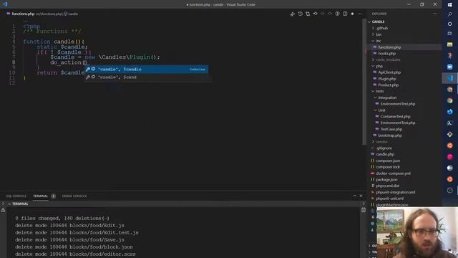The height and width of the screenshot is (258, 458).
Task: Click the Task View icon in taskbar
Action: tap(450, 34)
